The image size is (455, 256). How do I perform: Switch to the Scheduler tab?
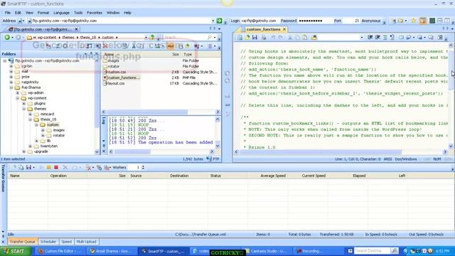pos(48,242)
